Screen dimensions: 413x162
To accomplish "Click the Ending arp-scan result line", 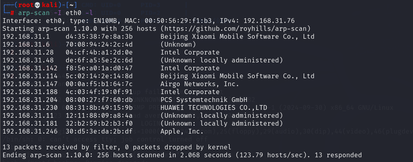I will click(182, 155).
